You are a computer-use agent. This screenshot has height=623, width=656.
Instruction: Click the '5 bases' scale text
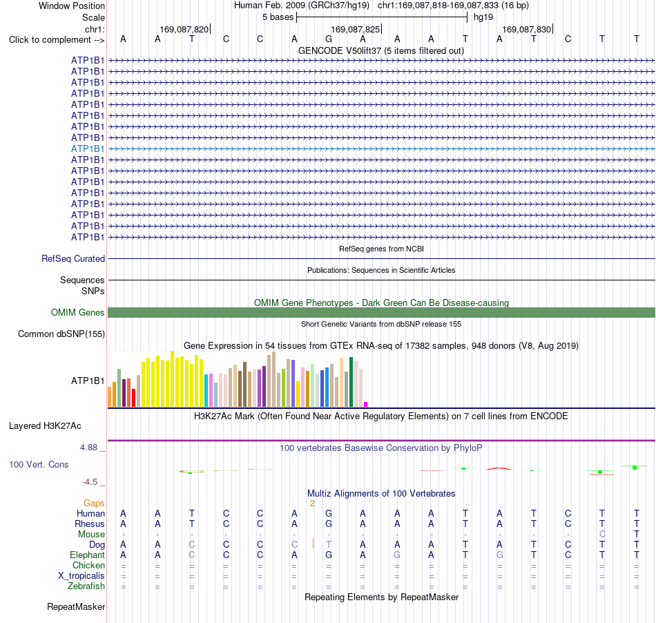click(278, 17)
